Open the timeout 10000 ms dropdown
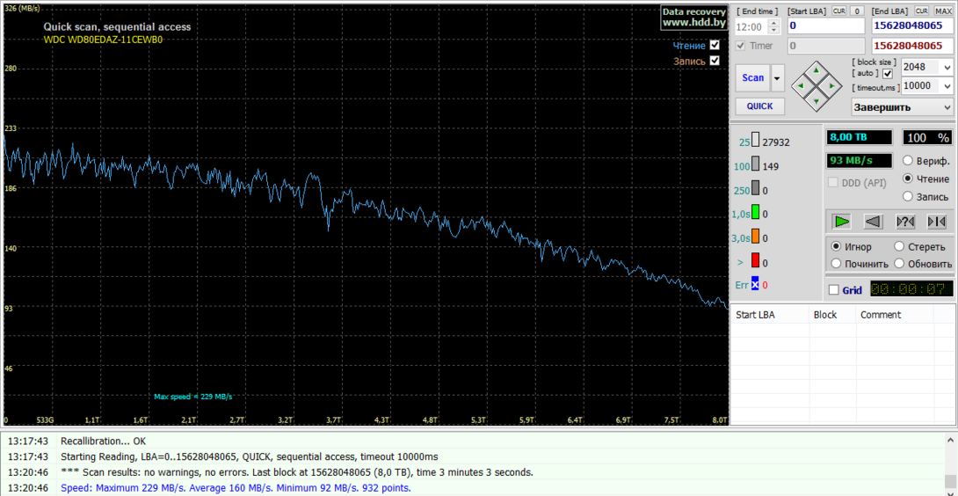958x496 pixels. [946, 86]
